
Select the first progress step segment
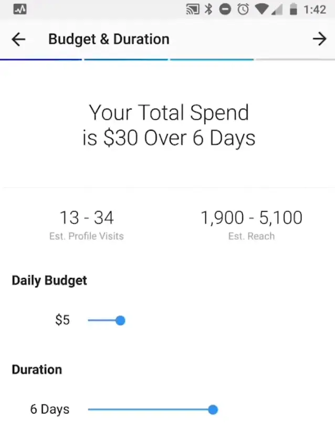pos(41,59)
